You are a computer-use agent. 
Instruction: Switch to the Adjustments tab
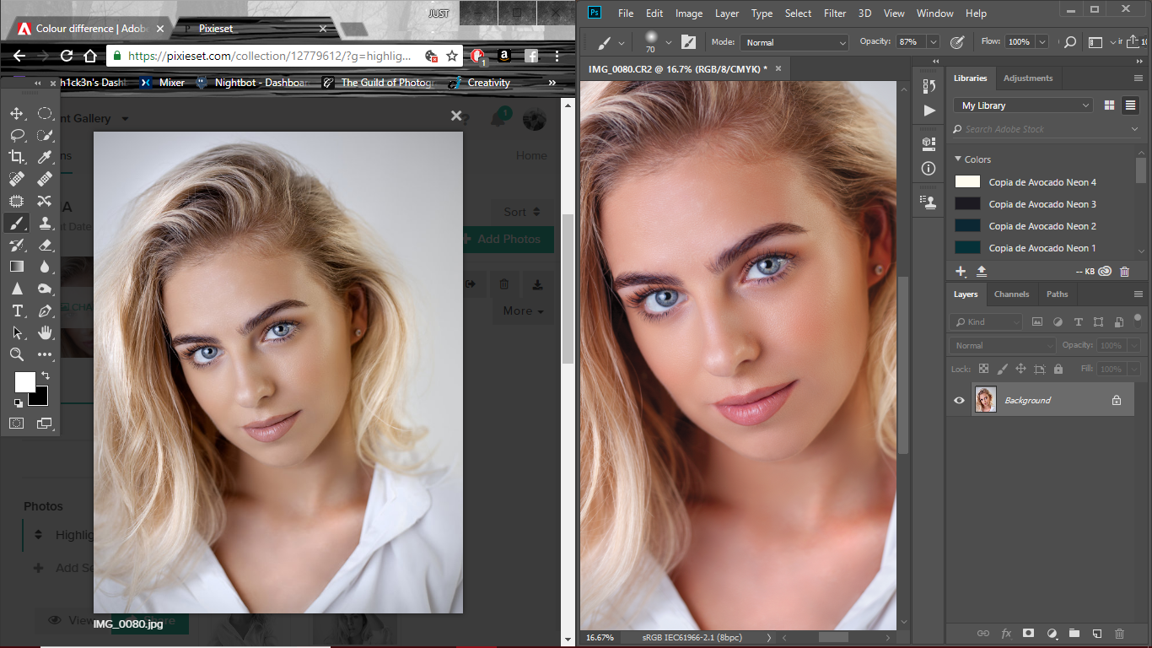[1028, 78]
